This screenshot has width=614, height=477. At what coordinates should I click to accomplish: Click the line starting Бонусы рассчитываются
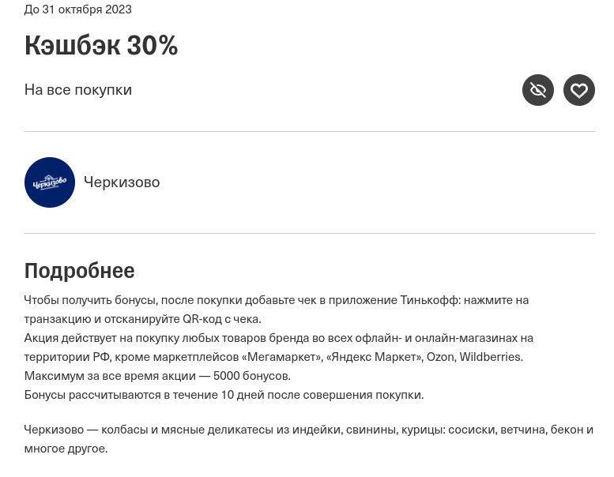click(x=224, y=395)
